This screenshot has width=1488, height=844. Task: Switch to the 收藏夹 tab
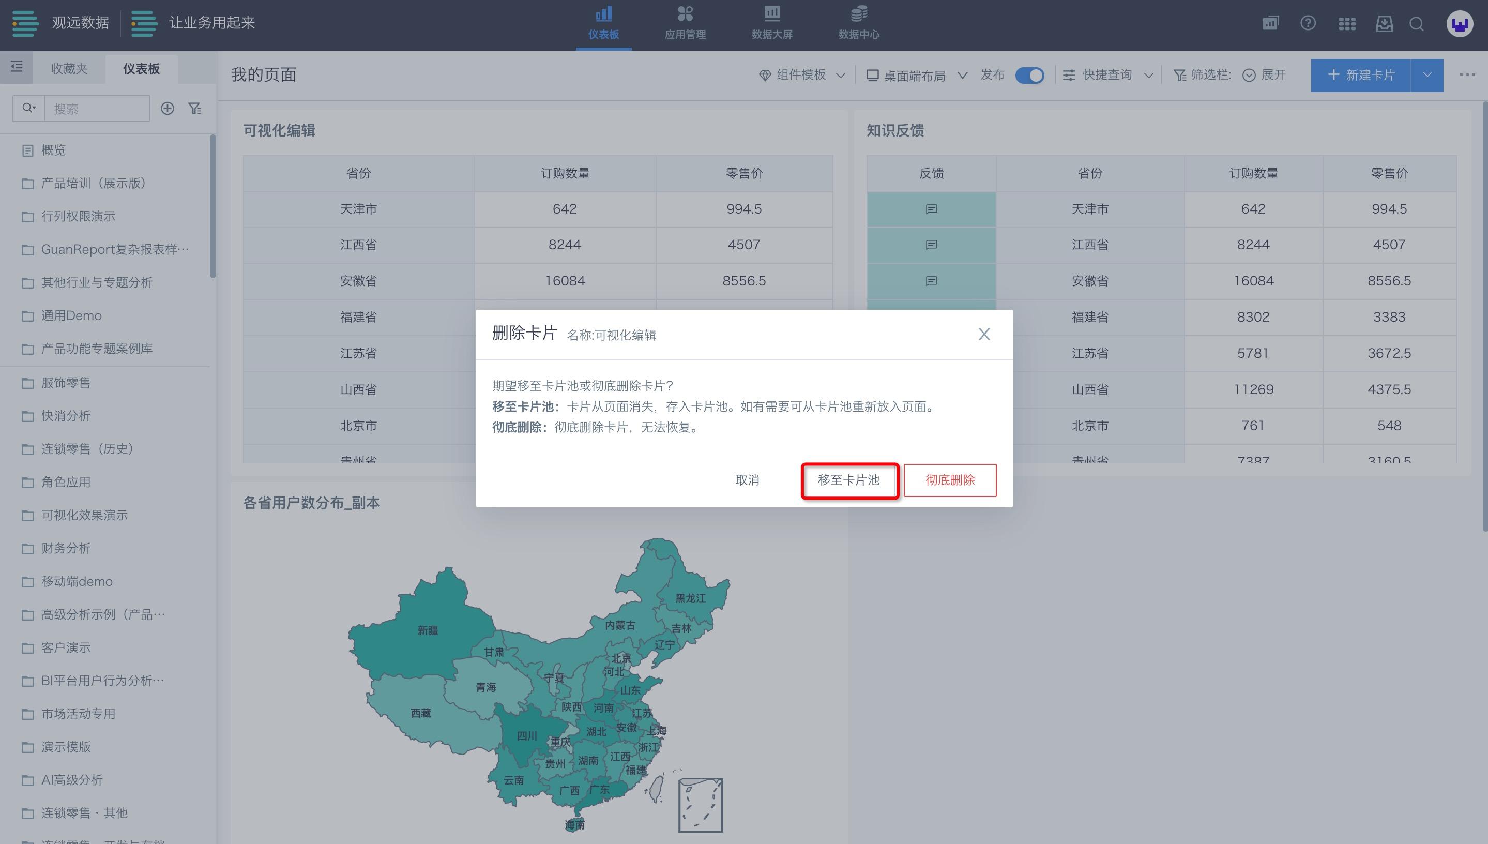tap(69, 68)
